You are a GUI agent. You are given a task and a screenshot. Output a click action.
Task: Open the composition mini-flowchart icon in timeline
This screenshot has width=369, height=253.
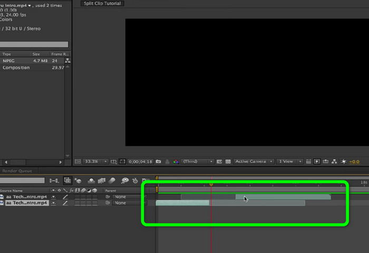[x=54, y=181]
